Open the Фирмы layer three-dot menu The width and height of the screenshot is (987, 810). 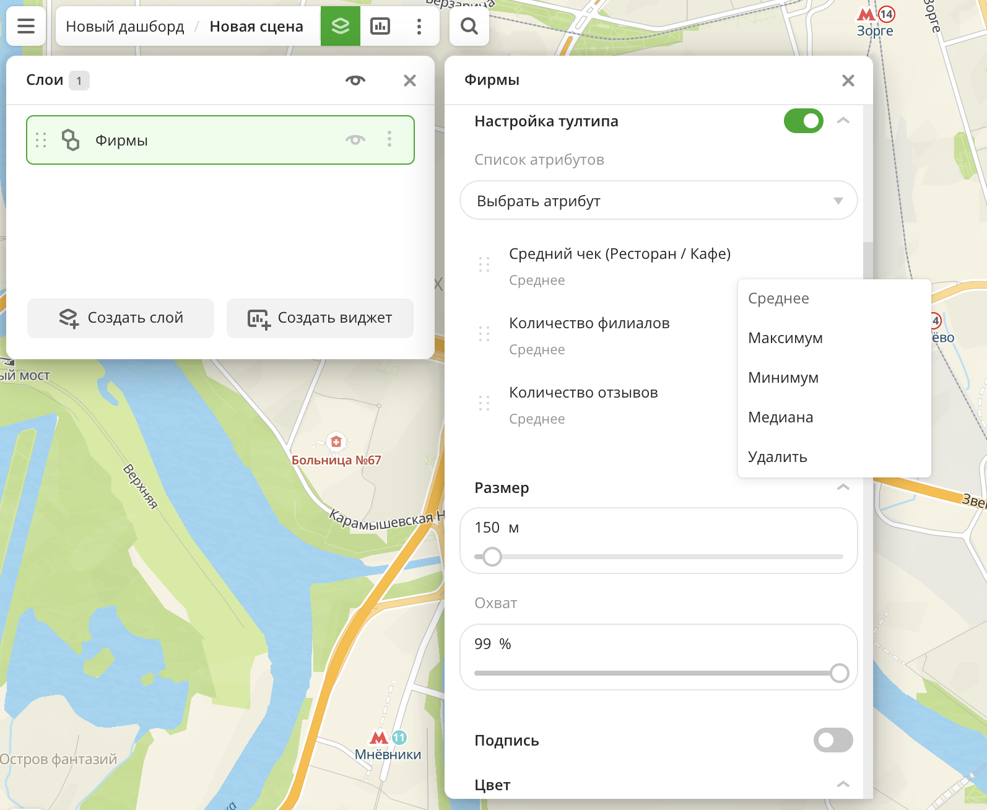click(389, 139)
